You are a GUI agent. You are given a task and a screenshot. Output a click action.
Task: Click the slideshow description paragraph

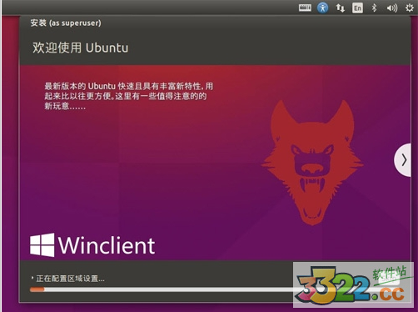(129, 96)
